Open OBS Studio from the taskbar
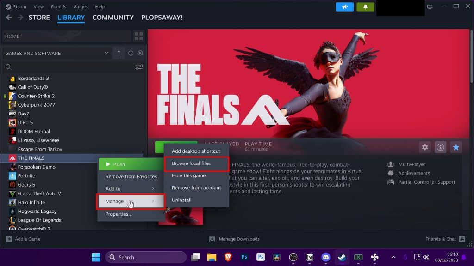Viewport: 474px width, 266px height. click(293, 257)
